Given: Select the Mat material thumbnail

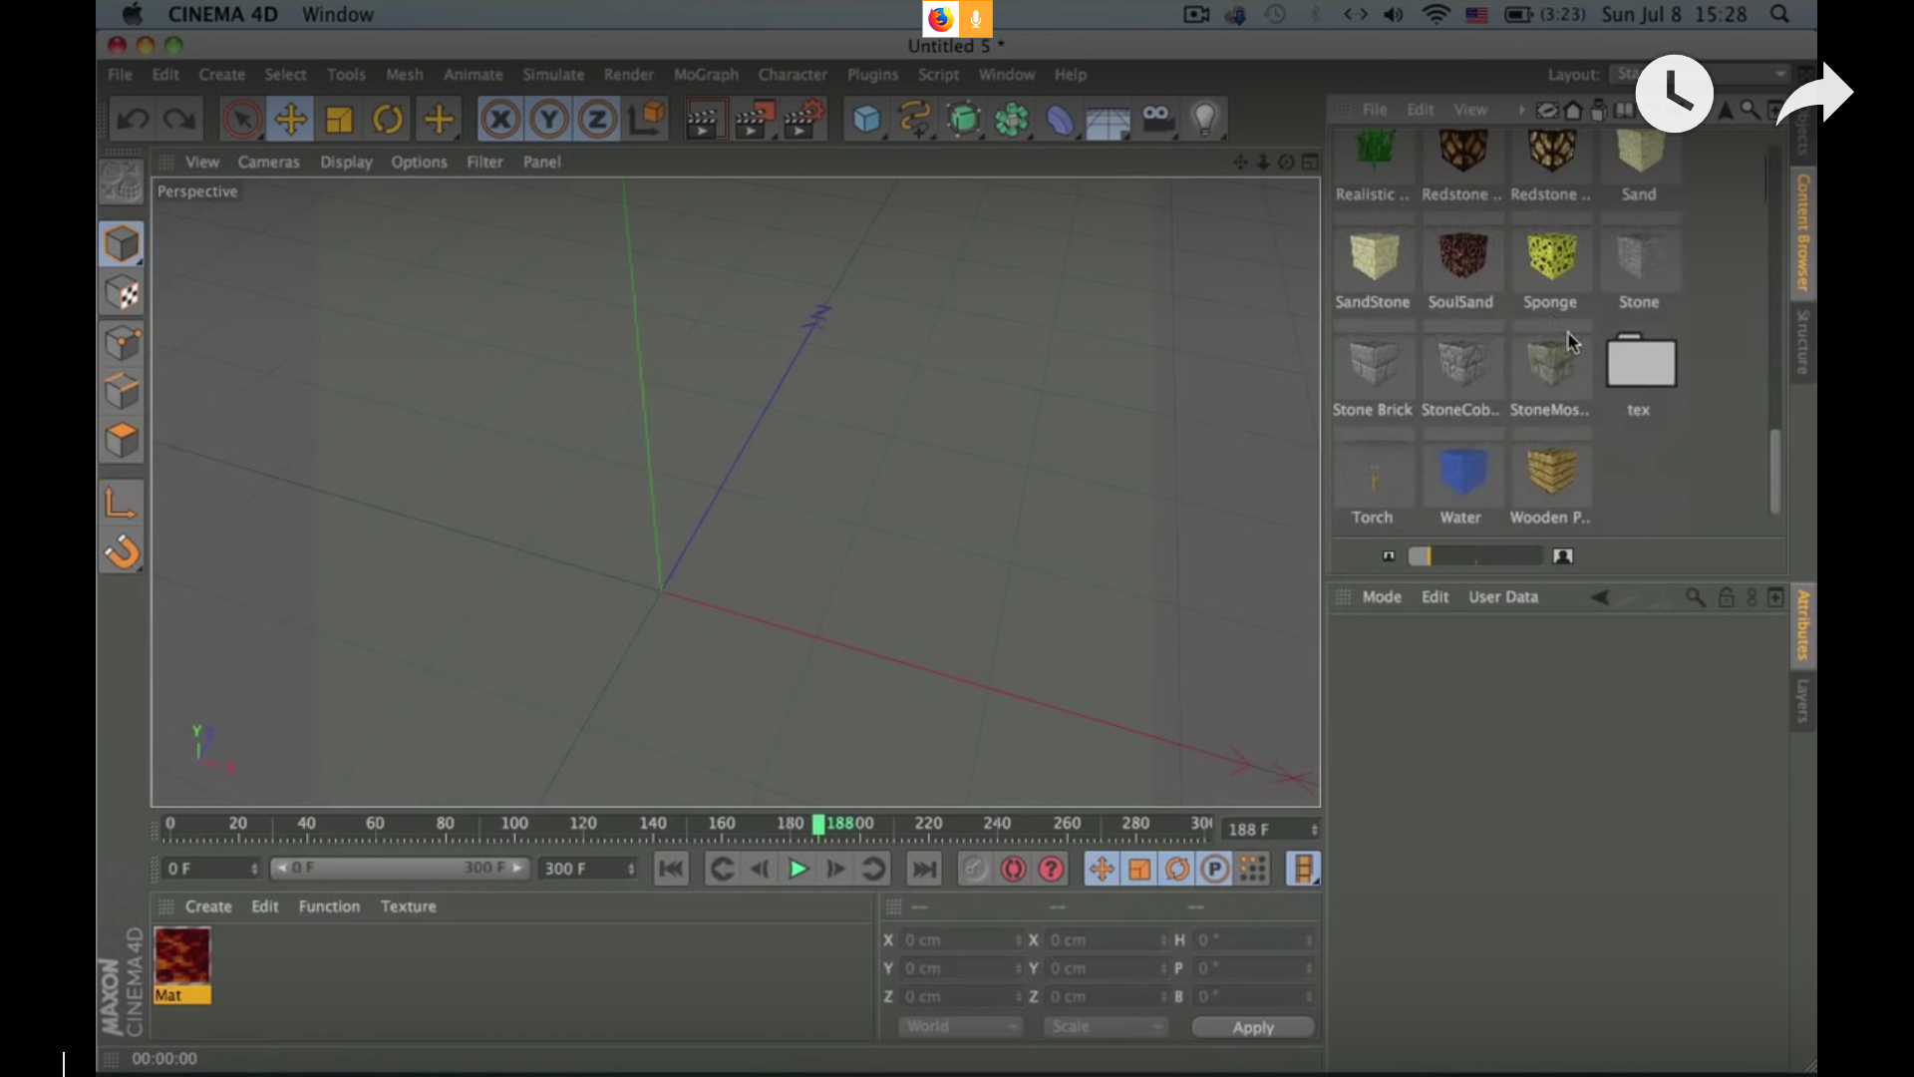Looking at the screenshot, I should [182, 964].
